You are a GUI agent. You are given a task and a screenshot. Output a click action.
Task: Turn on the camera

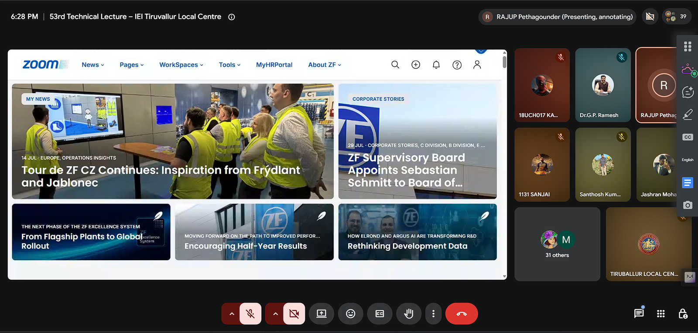coord(294,314)
